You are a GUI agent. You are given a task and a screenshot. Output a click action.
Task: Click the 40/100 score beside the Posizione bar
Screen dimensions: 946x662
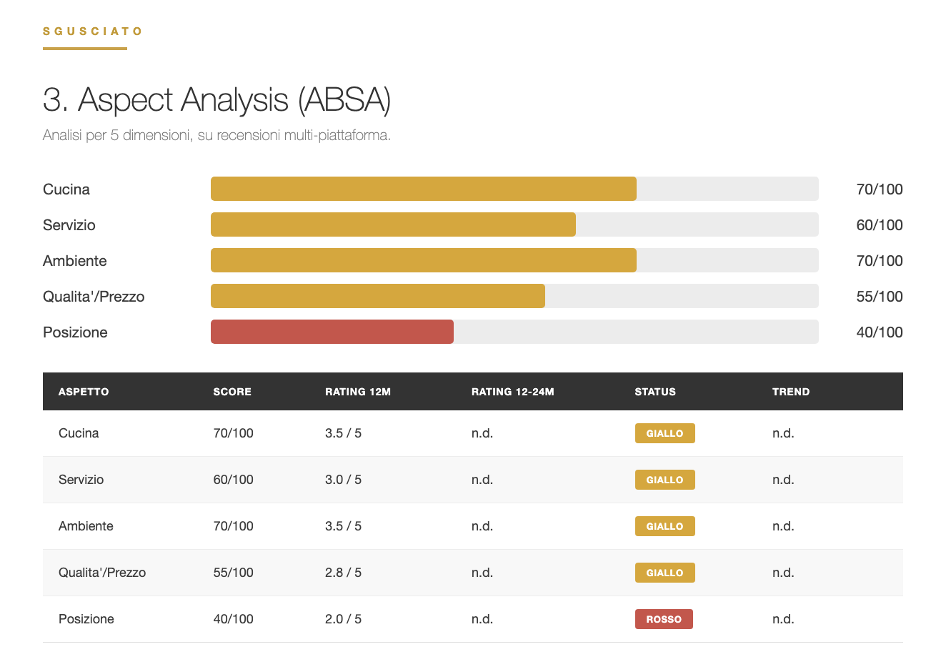(x=880, y=332)
